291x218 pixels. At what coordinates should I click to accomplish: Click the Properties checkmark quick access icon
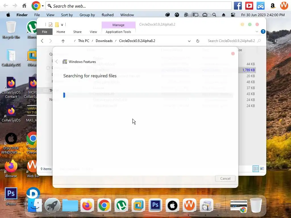51,24
